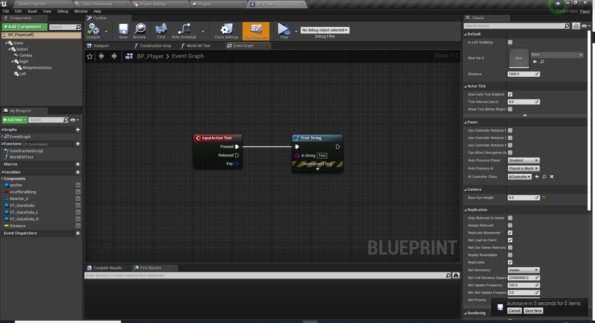595x323 pixels.
Task: Add a new variable with the Variables plus
Action: pos(78,172)
